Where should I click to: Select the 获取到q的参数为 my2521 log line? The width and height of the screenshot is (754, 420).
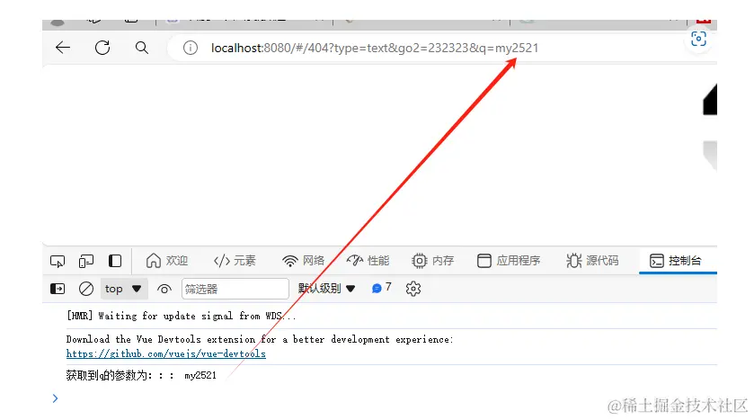click(141, 375)
